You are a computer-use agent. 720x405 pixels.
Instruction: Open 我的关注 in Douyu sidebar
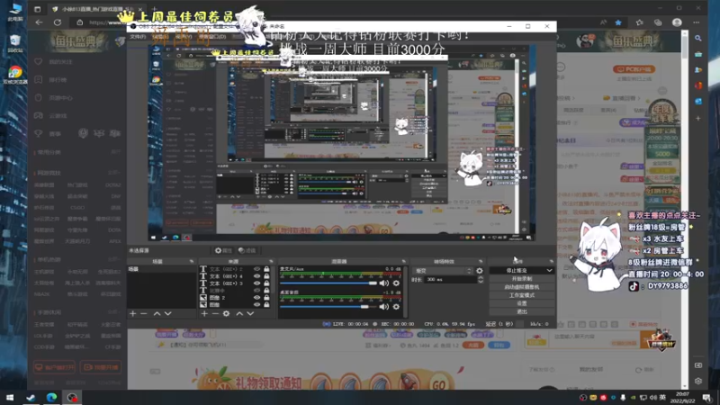click(60, 61)
